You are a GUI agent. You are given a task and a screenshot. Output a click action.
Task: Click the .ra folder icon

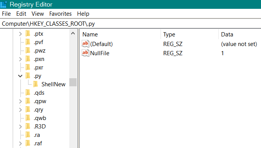(28, 135)
